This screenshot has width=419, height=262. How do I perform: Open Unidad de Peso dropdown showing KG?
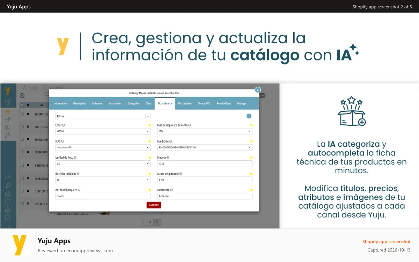[x=103, y=163]
